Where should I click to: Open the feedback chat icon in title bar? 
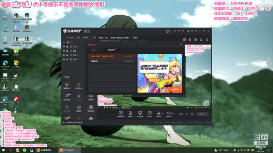click(183, 31)
